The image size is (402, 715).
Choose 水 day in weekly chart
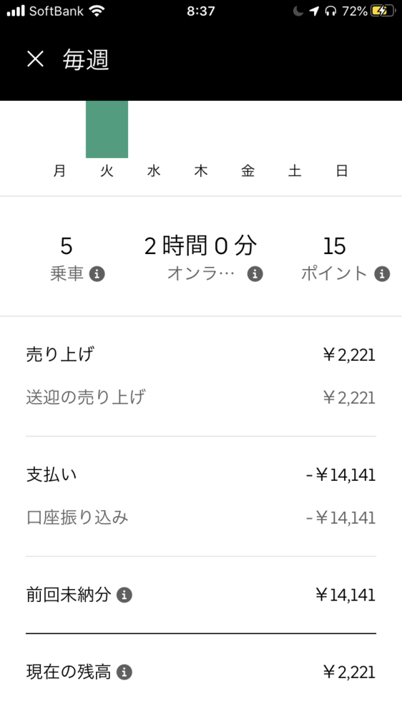coord(154,171)
